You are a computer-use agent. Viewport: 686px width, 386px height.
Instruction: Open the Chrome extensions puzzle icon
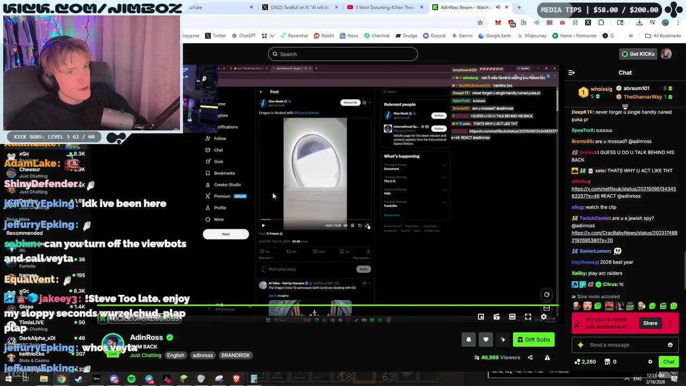(x=601, y=23)
